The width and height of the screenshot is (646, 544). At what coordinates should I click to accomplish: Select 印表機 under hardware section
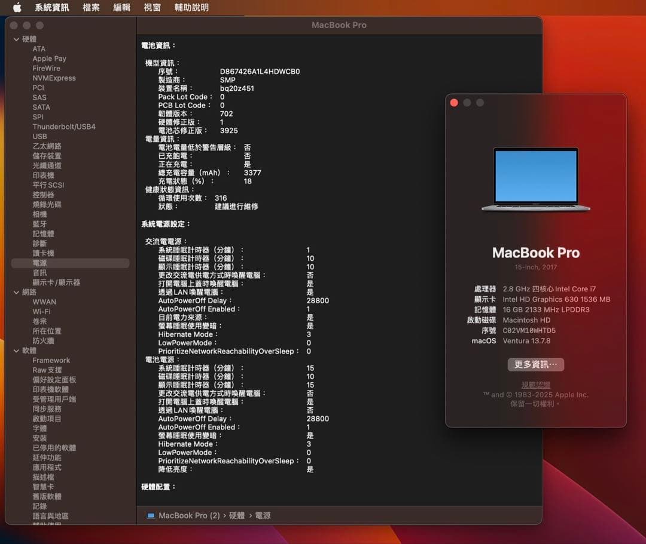(43, 175)
